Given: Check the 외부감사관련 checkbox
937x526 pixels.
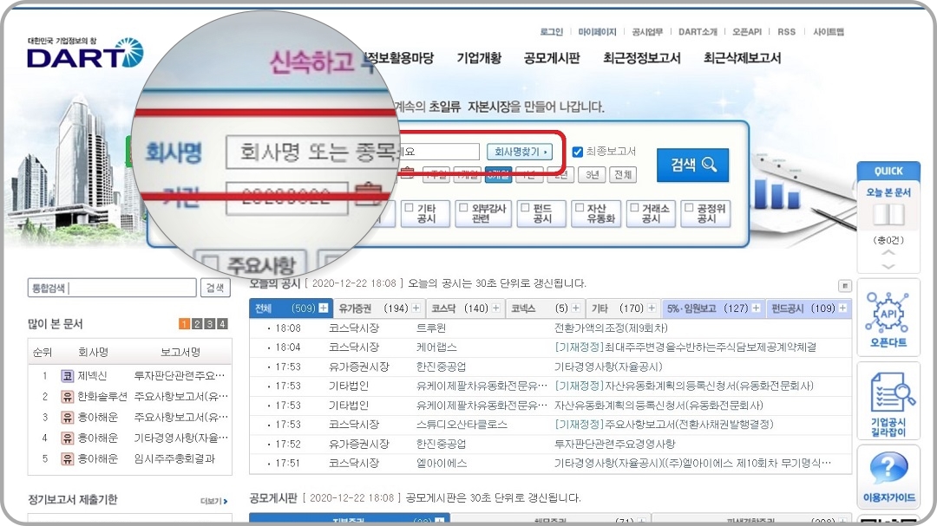Looking at the screenshot, I should pyautogui.click(x=463, y=208).
